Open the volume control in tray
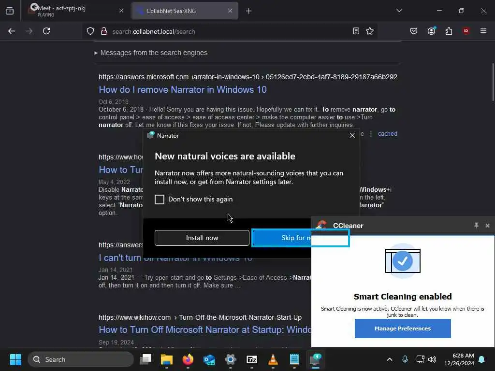The width and height of the screenshot is (495, 371). point(432,359)
